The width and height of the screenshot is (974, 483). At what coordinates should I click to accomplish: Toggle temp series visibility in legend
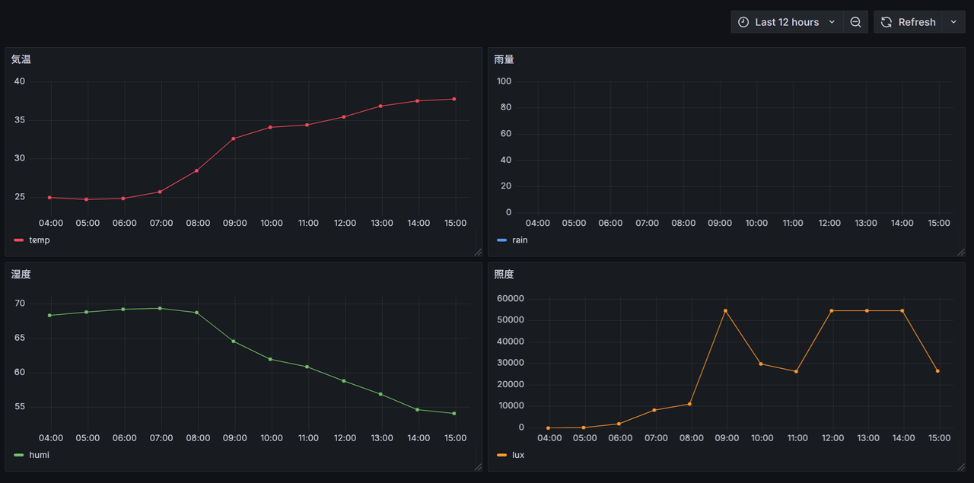pos(40,240)
